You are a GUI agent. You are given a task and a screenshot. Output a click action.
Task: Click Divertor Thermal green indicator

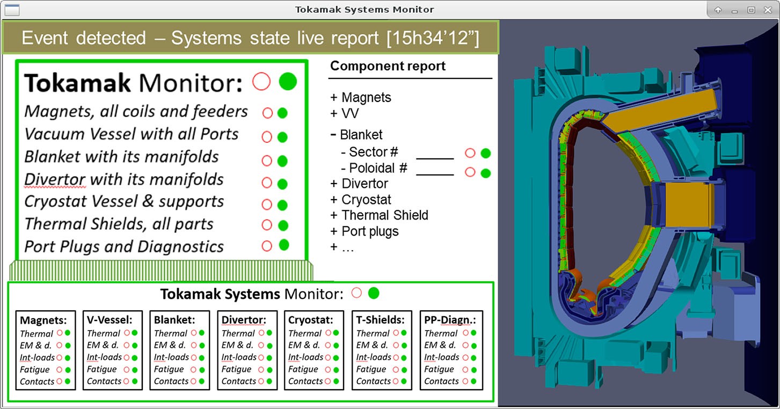269,333
